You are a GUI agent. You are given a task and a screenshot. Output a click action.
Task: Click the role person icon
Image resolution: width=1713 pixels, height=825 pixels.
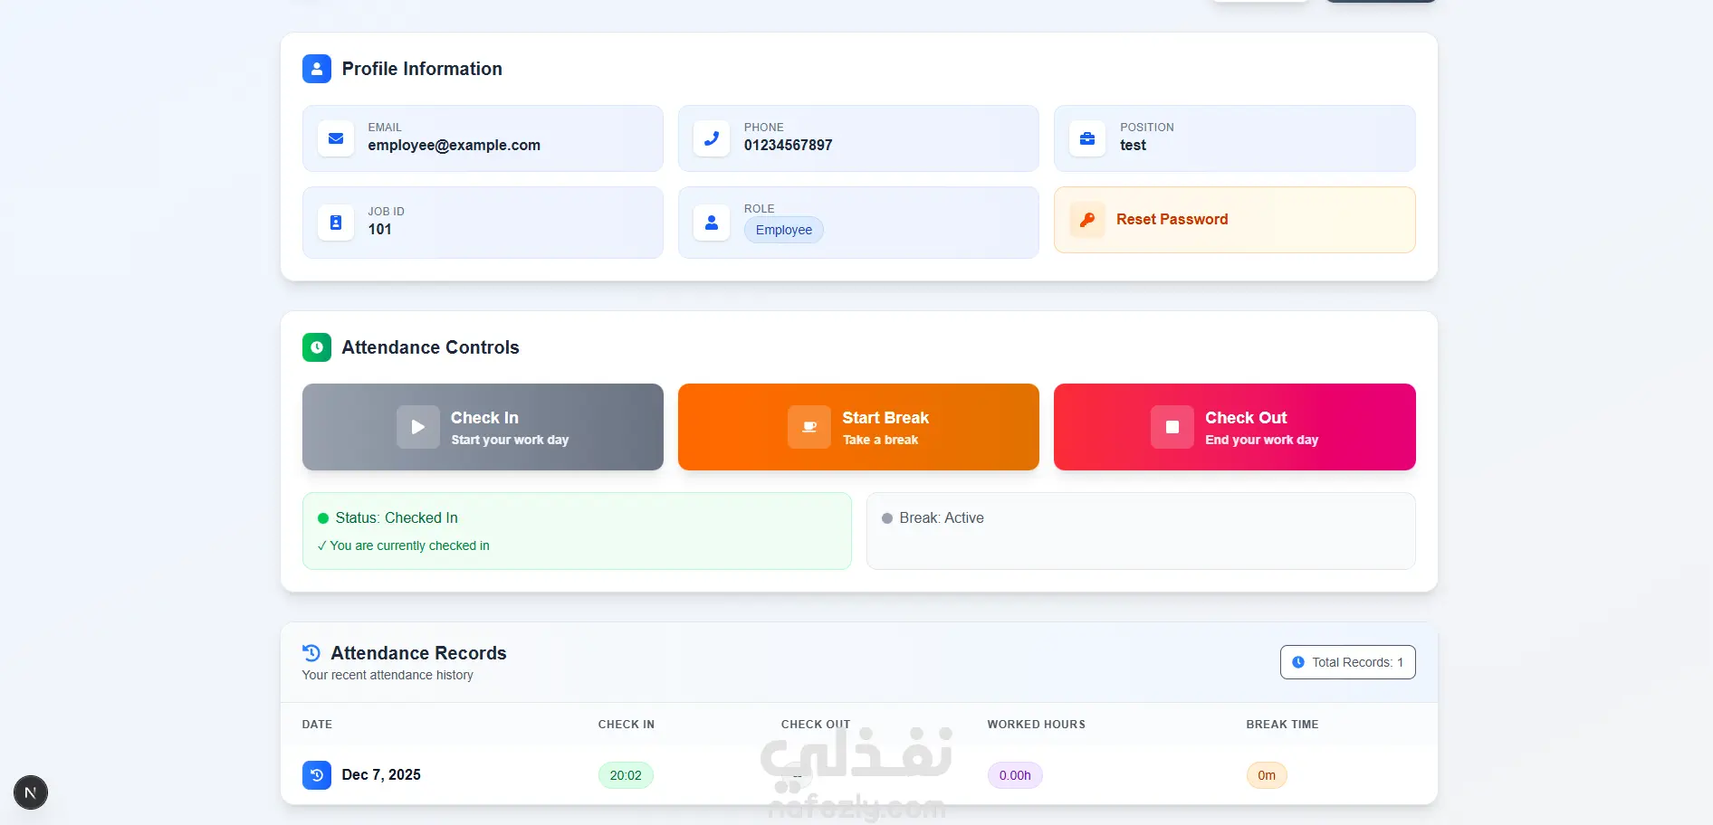pyautogui.click(x=712, y=223)
